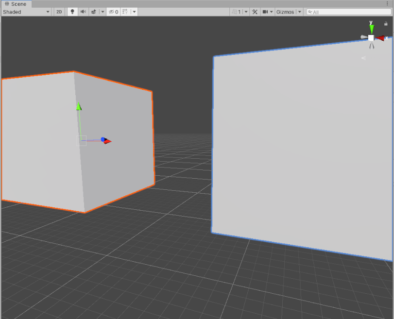Open the effects dropdown arrow beside the layers icon
This screenshot has height=319, width=394.
click(x=103, y=12)
